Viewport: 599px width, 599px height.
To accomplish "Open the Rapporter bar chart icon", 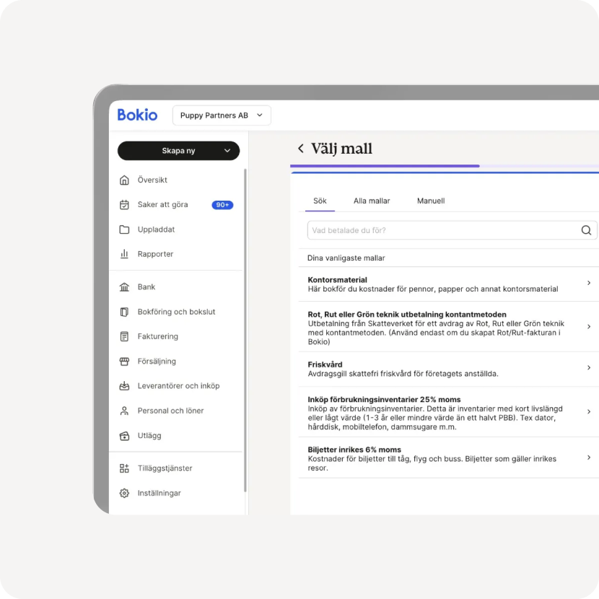I will [124, 254].
